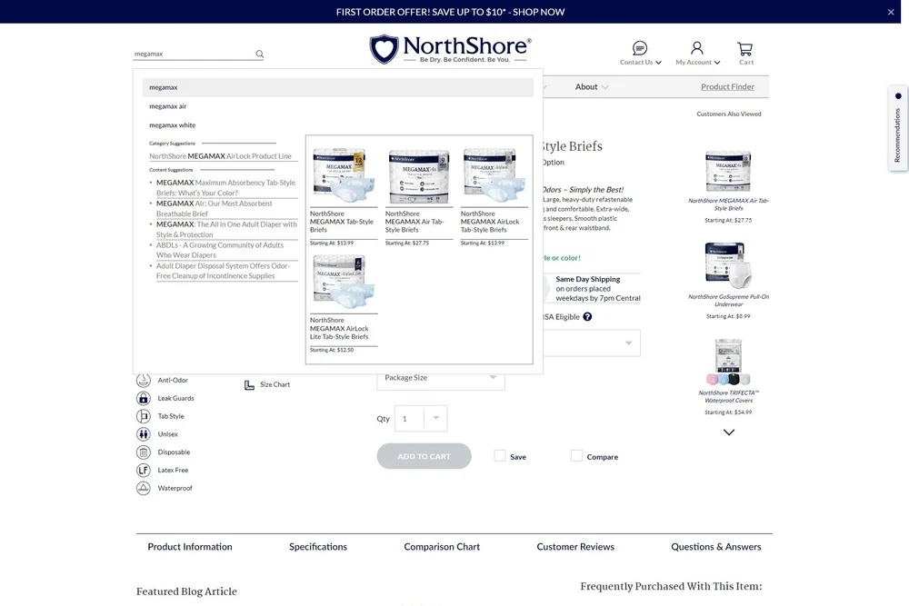Open the Size Chart icon

[249, 384]
